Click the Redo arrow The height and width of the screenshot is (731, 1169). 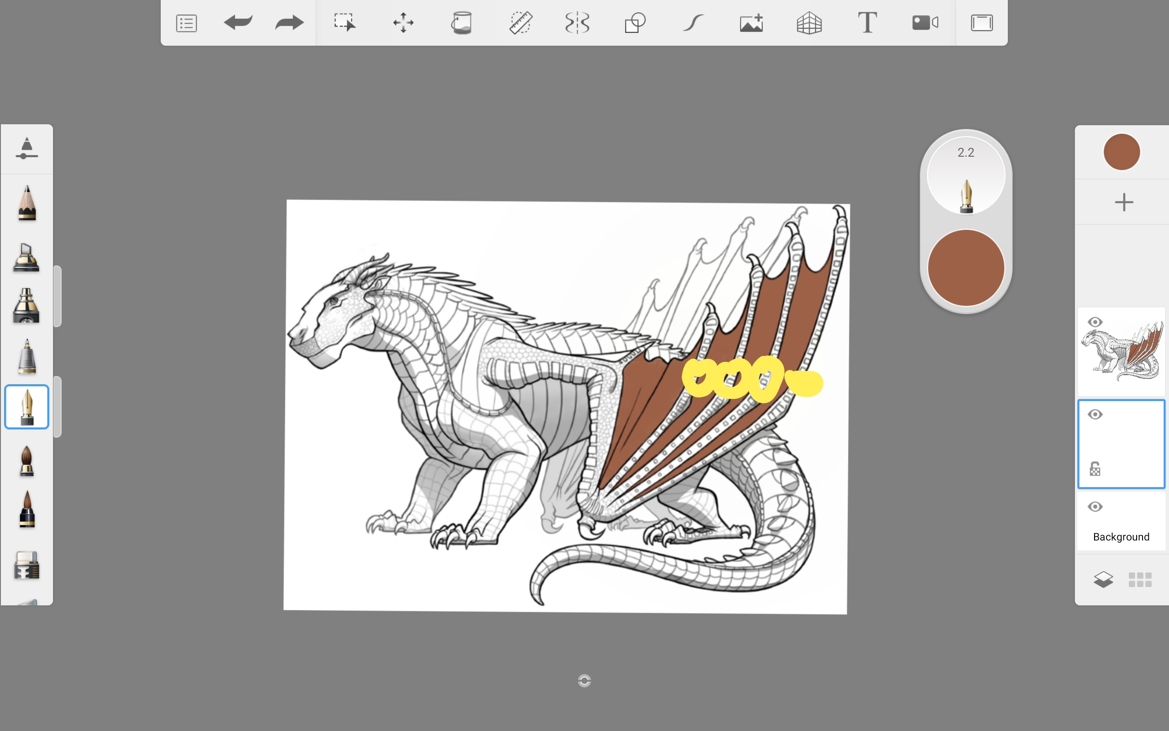tap(290, 22)
